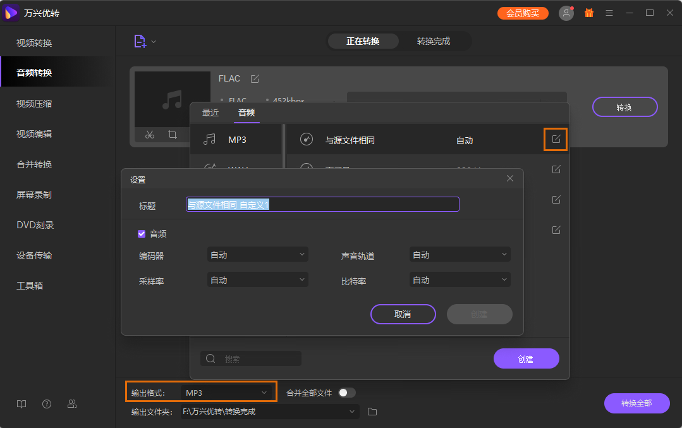Expand the 比特率 bitrate dropdown
682x428 pixels.
(x=460, y=279)
